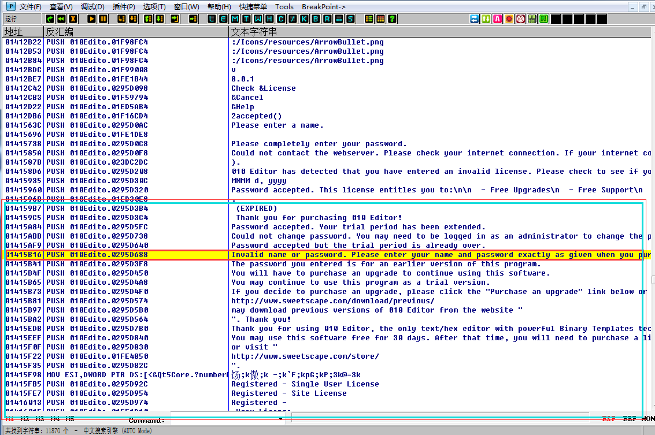Screen dimensions: 655x435
Task: Open Breakpoints window with B icon
Action: point(316,19)
